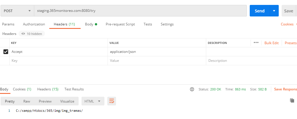Screen dimensions: 297x119
Task: Open the response Test Results tab
Action: (x=74, y=89)
